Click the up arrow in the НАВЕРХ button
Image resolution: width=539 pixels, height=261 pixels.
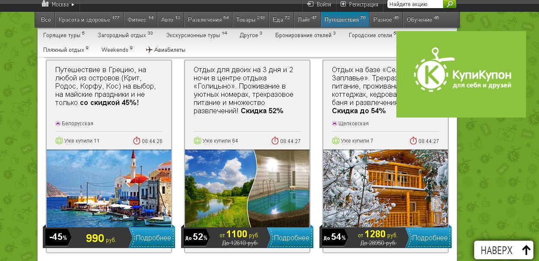[x=526, y=250]
